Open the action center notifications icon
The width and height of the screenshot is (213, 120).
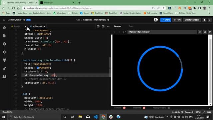pos(208,117)
